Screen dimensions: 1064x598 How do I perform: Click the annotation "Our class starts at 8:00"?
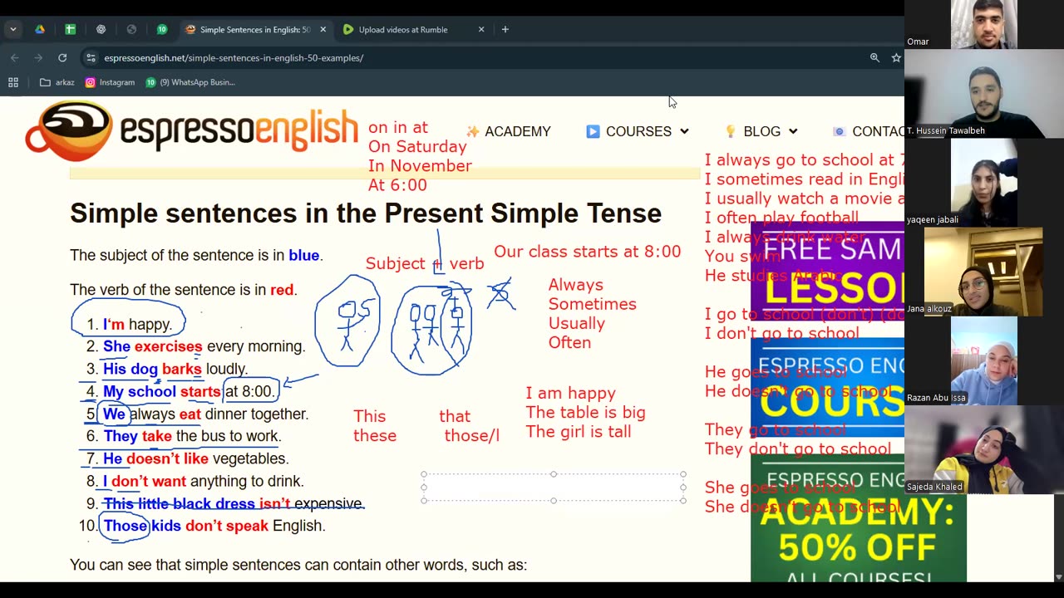[587, 252]
